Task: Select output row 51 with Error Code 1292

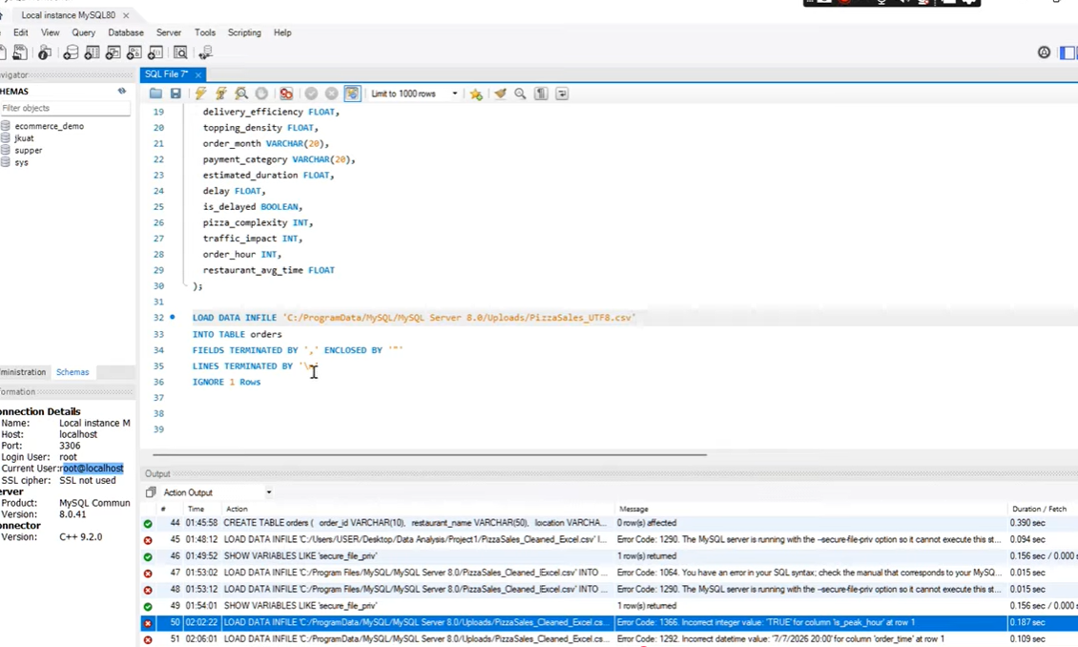Action: pyautogui.click(x=609, y=639)
